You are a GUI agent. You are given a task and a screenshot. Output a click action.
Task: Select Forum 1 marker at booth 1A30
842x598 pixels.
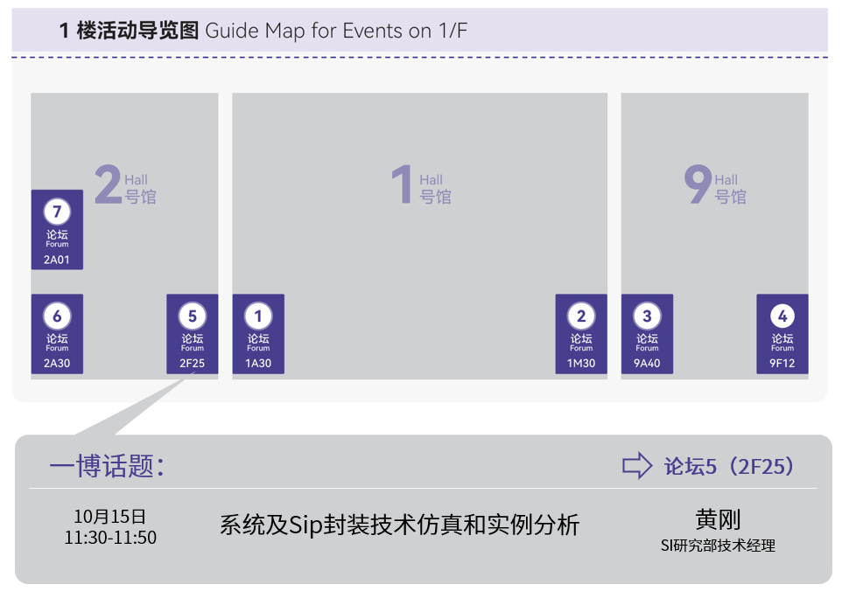tap(258, 335)
